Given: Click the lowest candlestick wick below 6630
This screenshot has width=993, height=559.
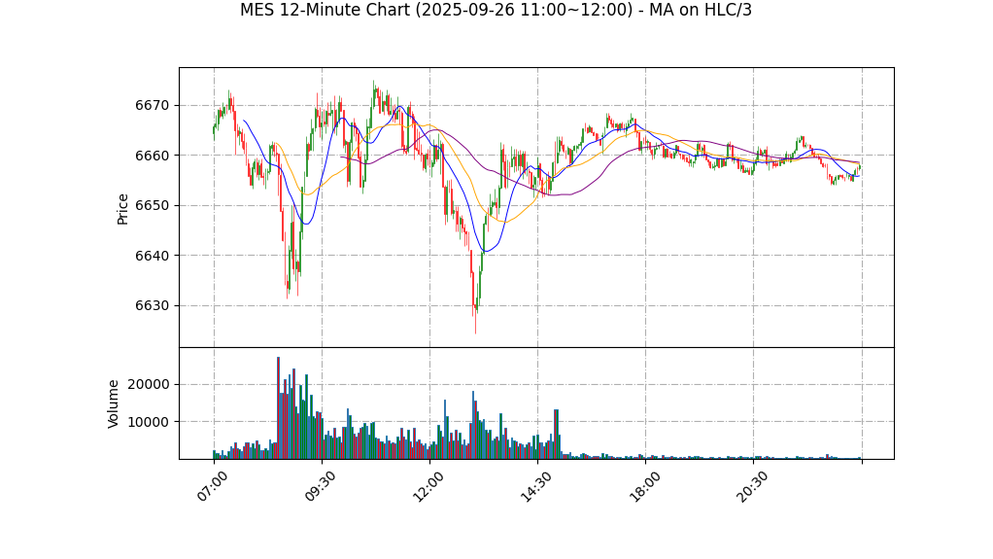Looking at the screenshot, I should [475, 323].
